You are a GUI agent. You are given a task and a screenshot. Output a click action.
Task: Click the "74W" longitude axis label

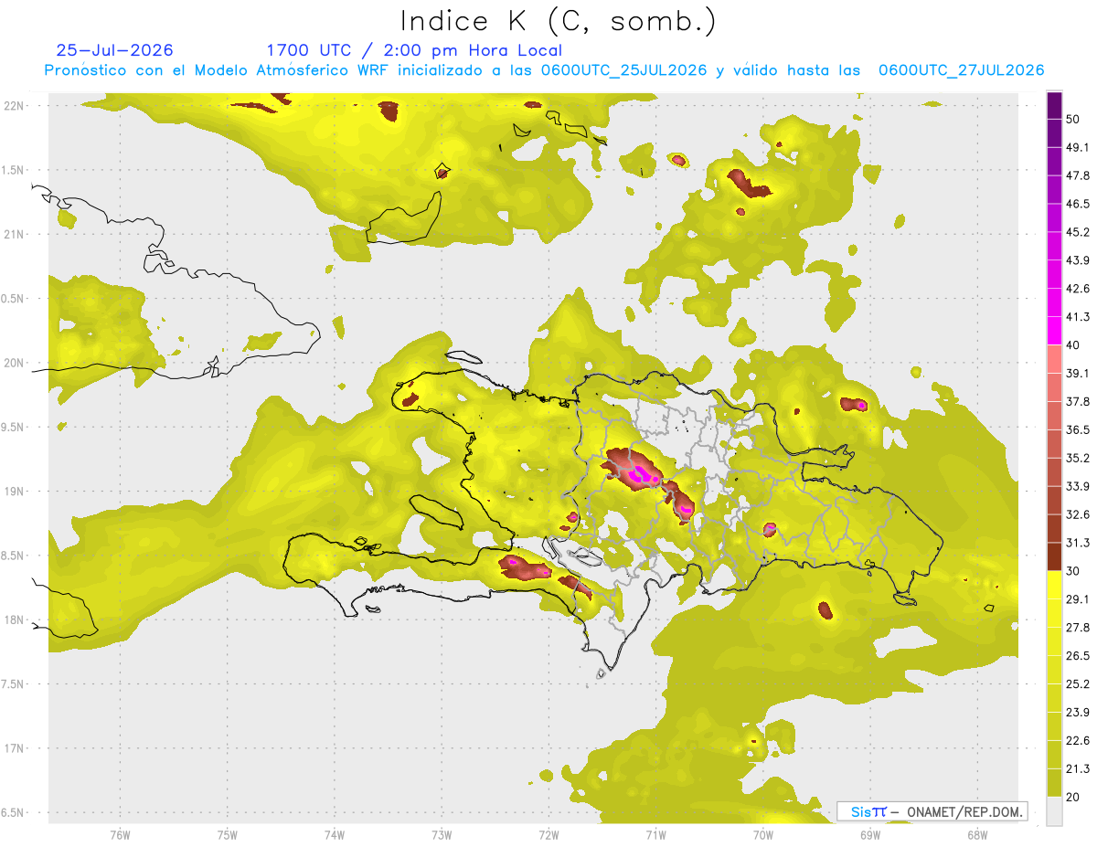pos(334,834)
